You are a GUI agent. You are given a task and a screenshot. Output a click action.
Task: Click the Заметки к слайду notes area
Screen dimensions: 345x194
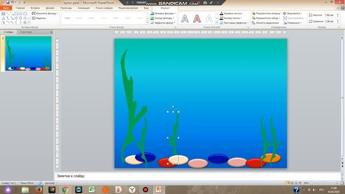pyautogui.click(x=198, y=176)
